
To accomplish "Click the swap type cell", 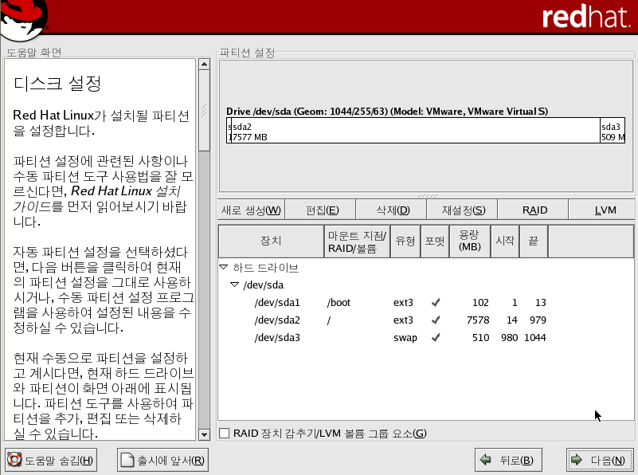I will point(405,338).
